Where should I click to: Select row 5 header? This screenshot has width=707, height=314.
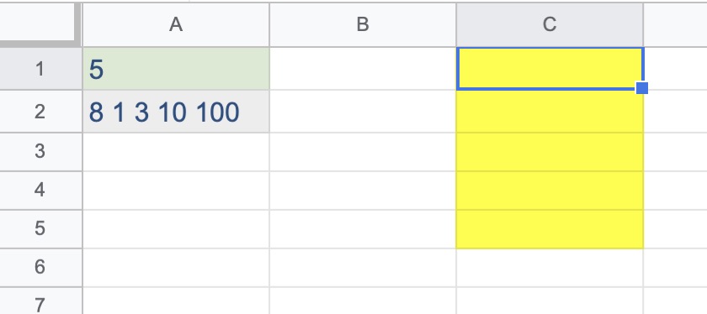pos(40,229)
